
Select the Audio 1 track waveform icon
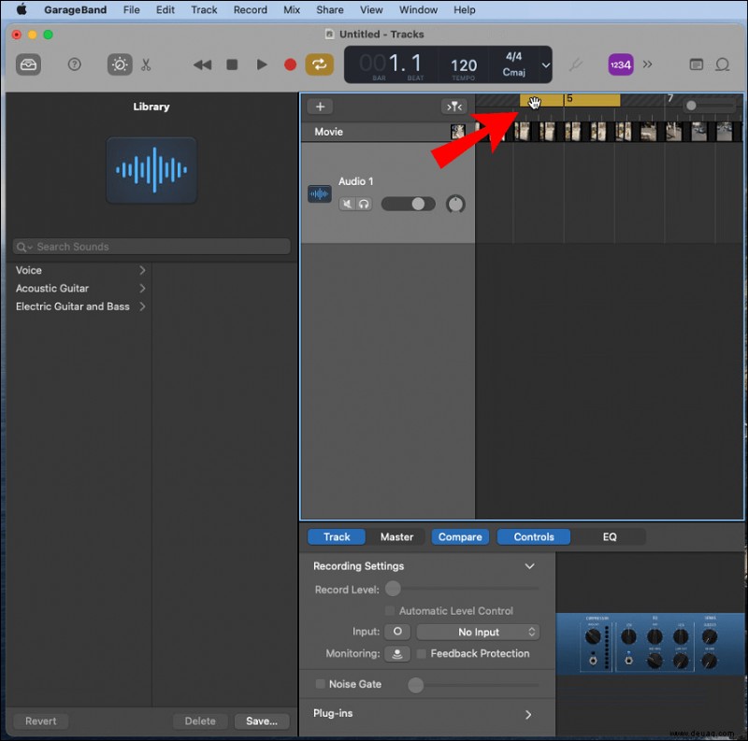coord(319,193)
